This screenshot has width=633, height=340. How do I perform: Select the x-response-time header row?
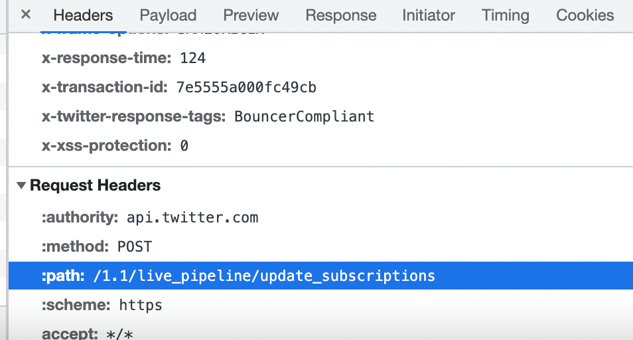(x=123, y=58)
